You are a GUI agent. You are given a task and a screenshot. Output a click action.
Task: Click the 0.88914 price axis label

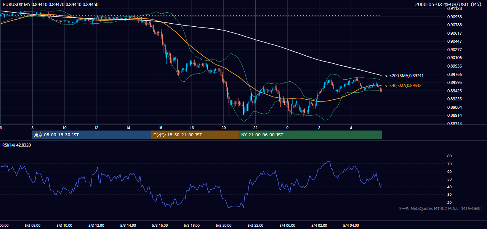[455, 115]
